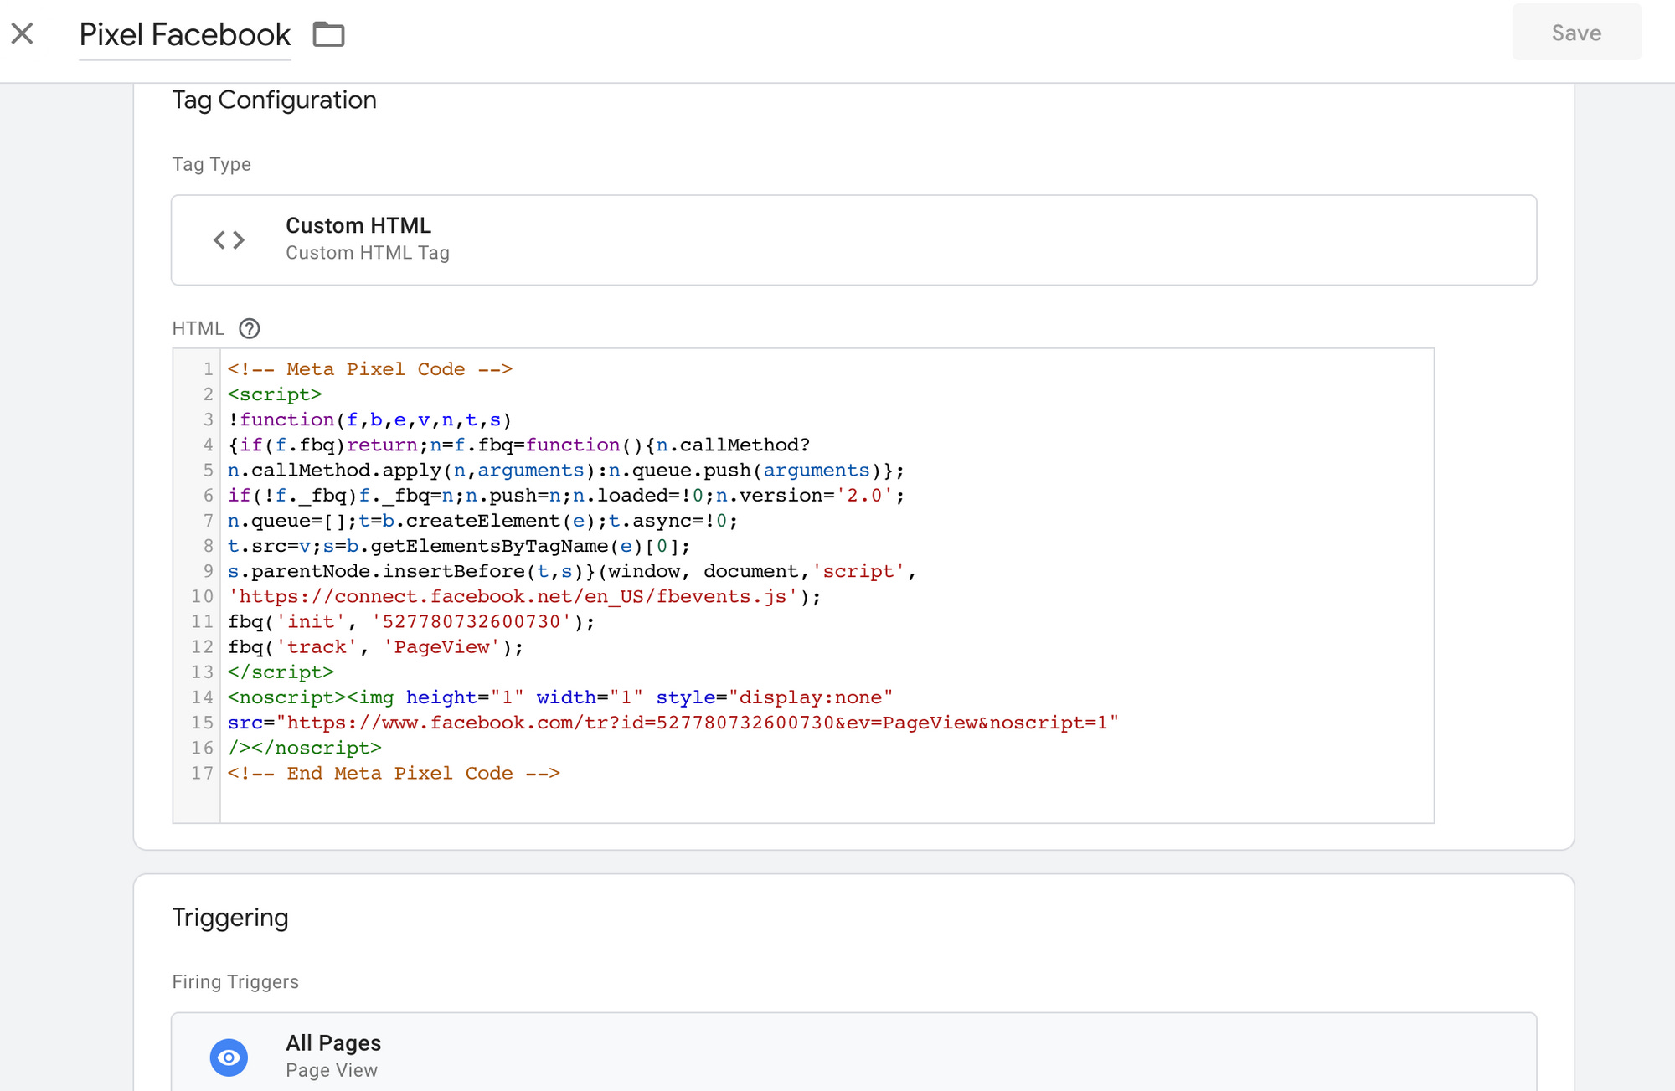Click line number 10 in the gutter
Screen dimensions: 1675x1091
pos(202,596)
